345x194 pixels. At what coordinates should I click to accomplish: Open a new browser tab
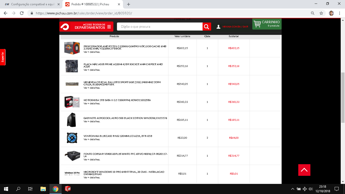click(x=128, y=4)
